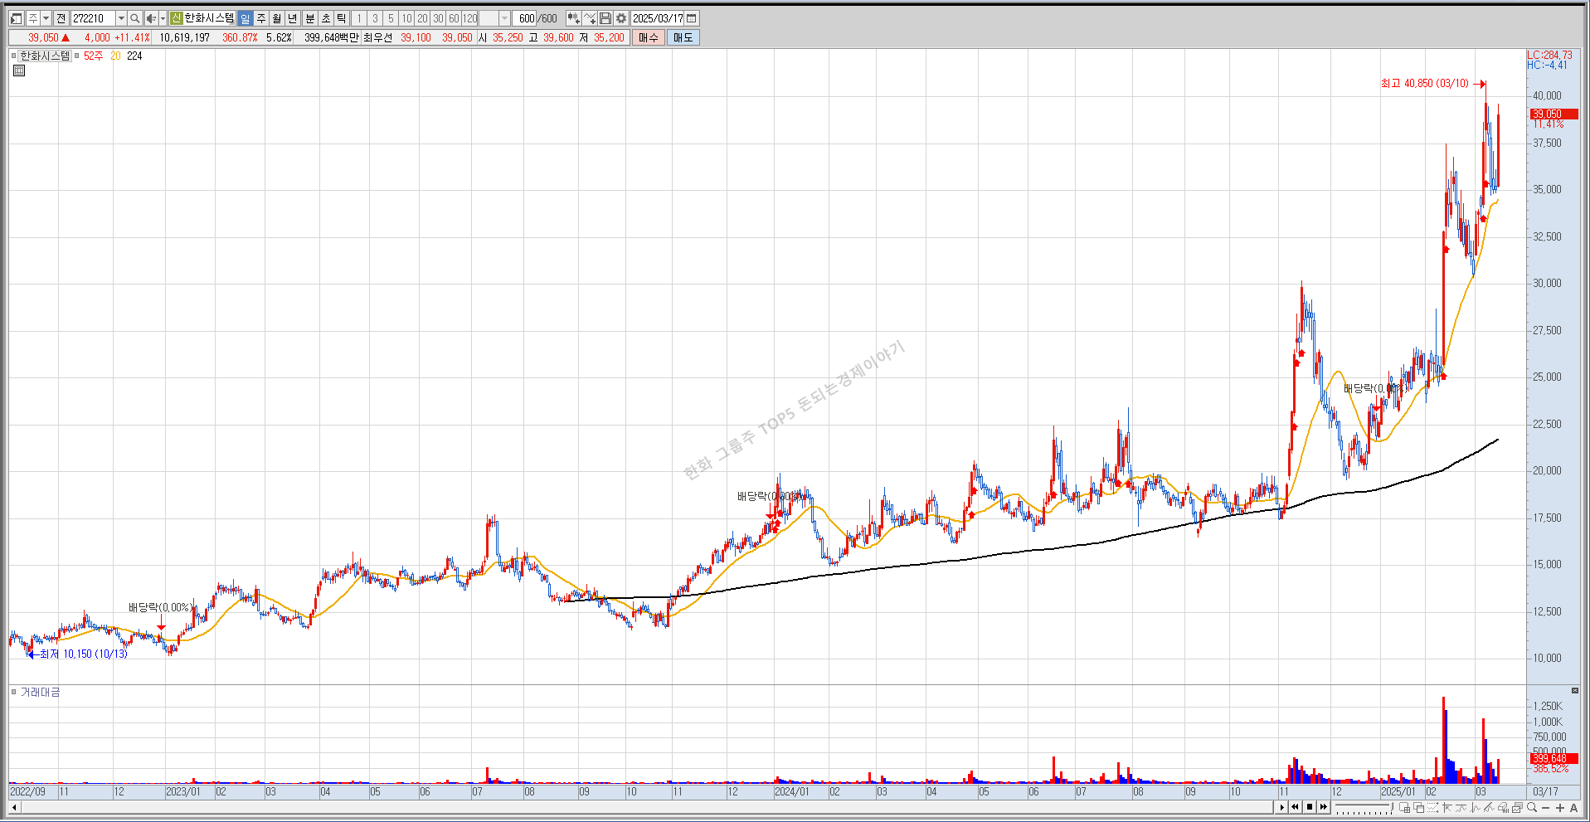Click the blue 매도 sell button

click(683, 37)
